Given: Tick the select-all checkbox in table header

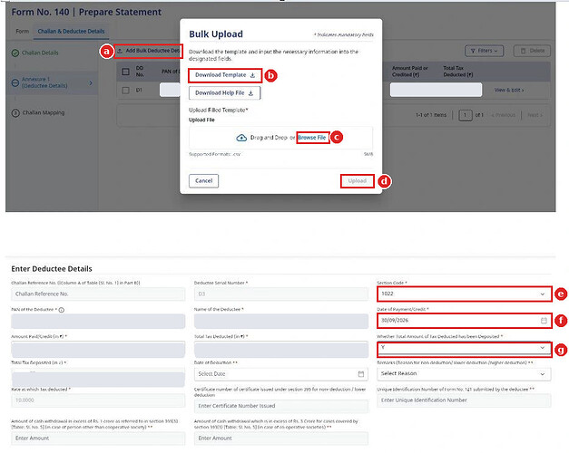Looking at the screenshot, I should coord(125,72).
